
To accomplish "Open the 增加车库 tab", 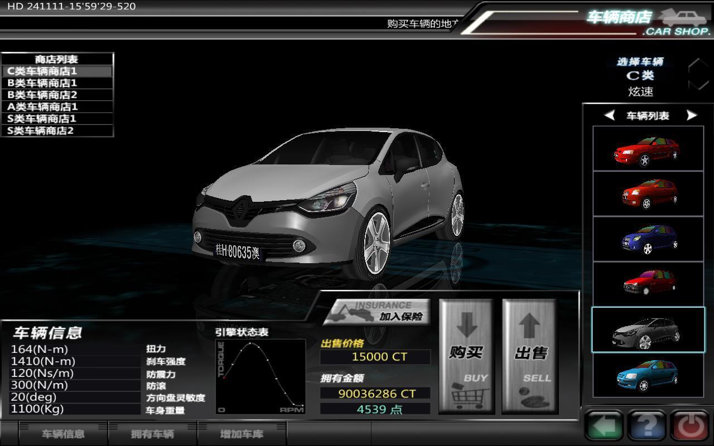I will click(x=242, y=434).
